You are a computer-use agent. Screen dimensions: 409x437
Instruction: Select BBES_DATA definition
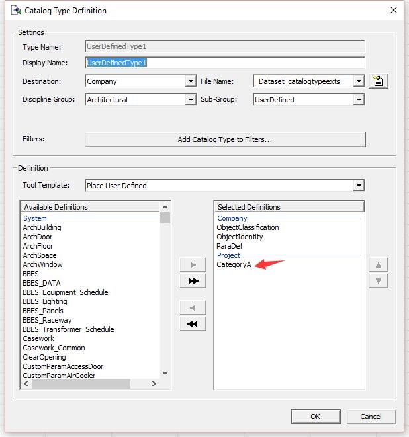41,283
